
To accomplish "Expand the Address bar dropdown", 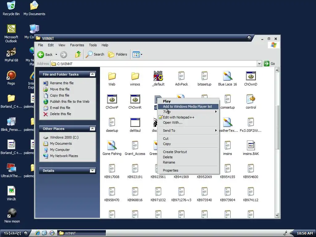I will 259,64.
